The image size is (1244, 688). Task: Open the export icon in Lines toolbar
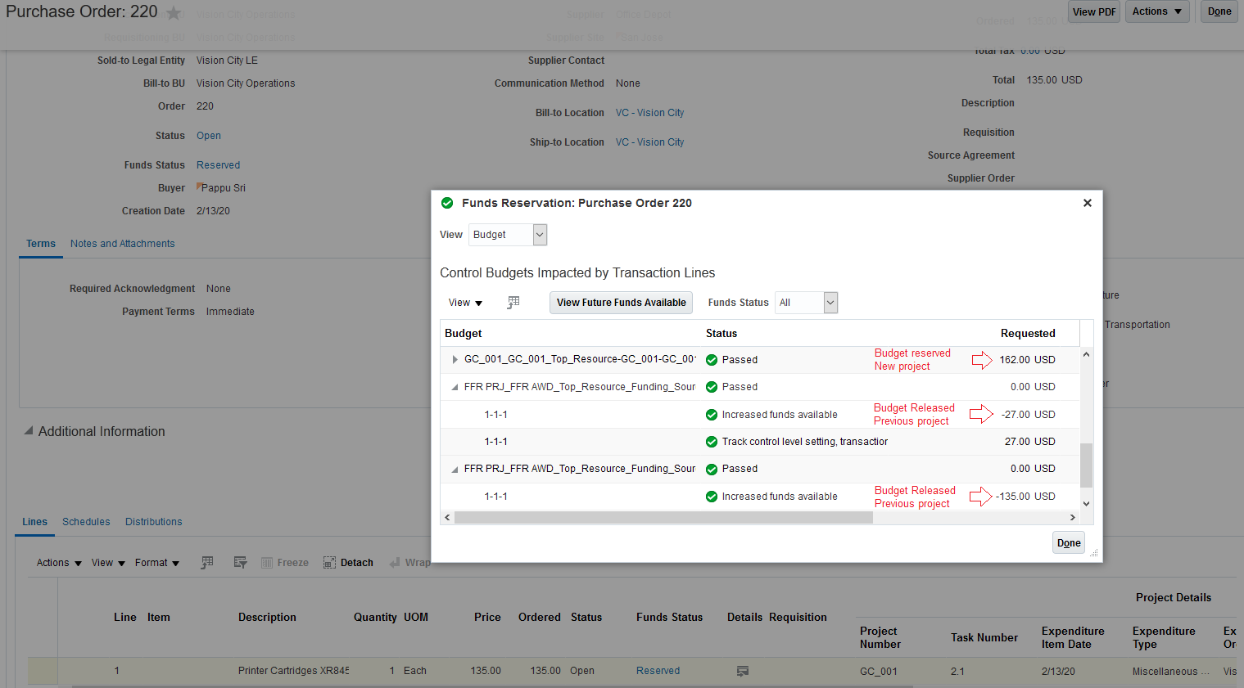point(240,563)
